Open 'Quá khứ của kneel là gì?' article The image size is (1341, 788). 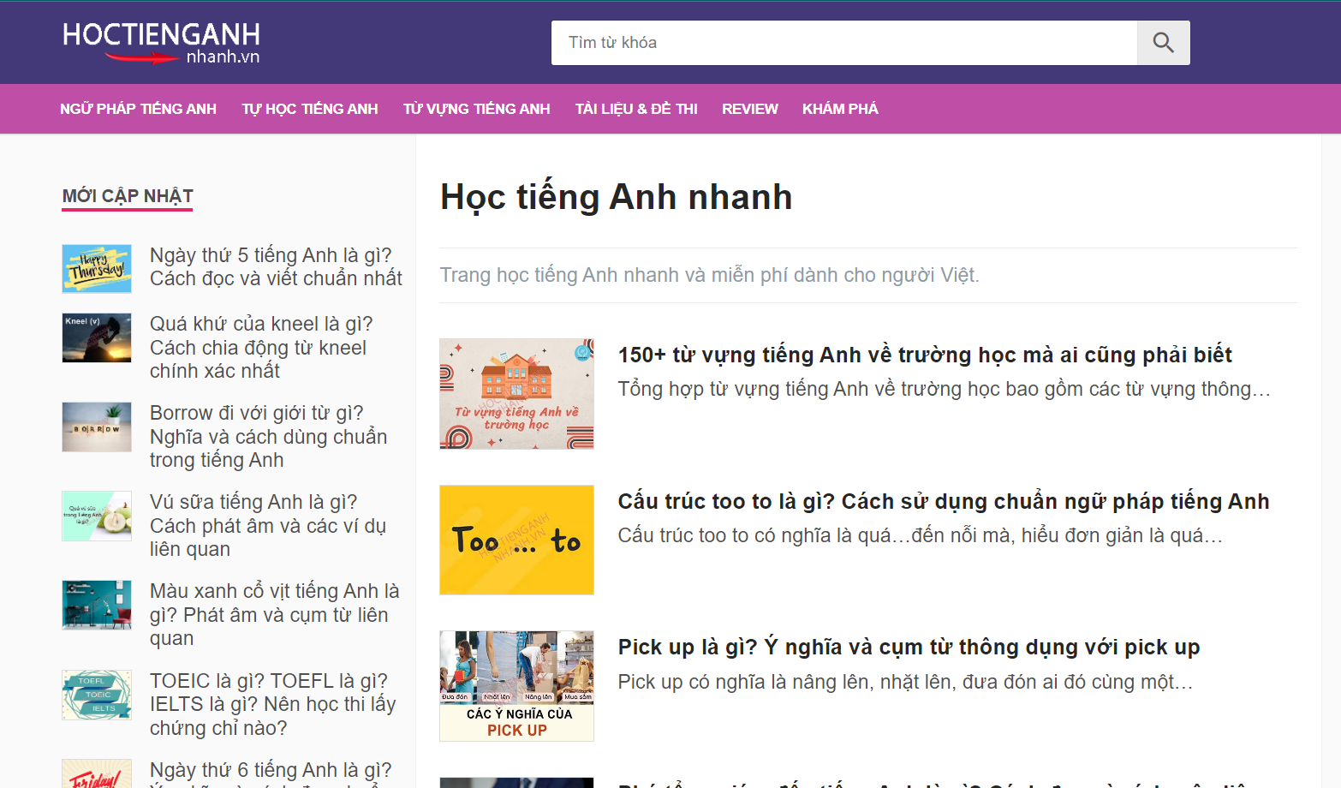click(261, 347)
